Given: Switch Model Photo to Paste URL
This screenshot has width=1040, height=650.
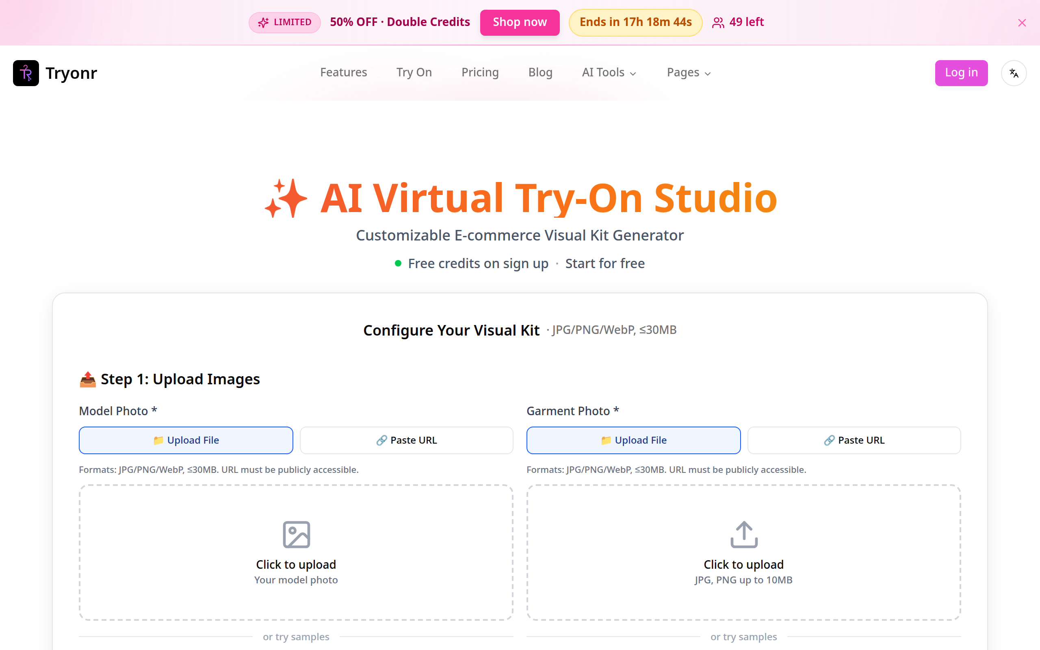Looking at the screenshot, I should pos(406,440).
